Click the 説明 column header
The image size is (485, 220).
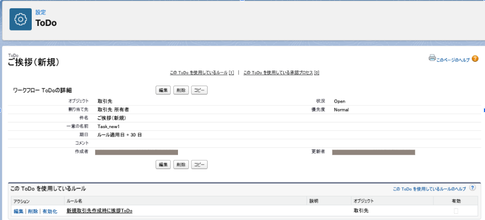pyautogui.click(x=314, y=201)
